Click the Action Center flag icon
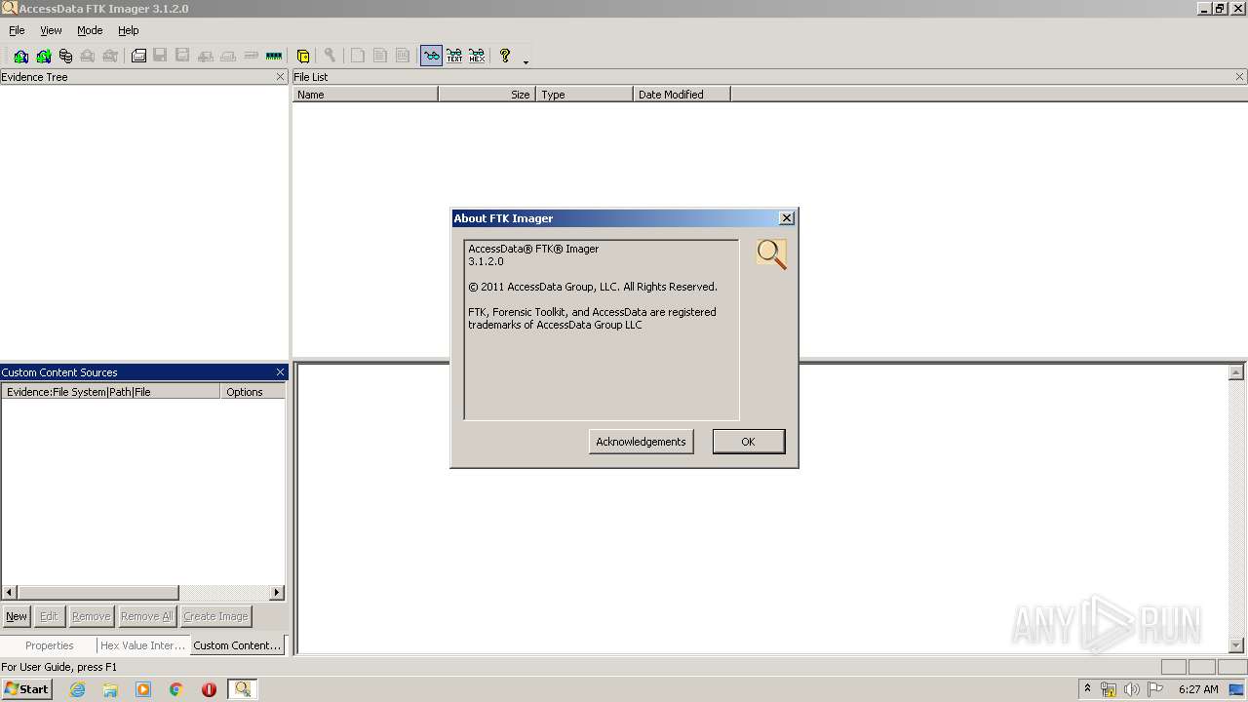Image resolution: width=1248 pixels, height=702 pixels. (1155, 689)
